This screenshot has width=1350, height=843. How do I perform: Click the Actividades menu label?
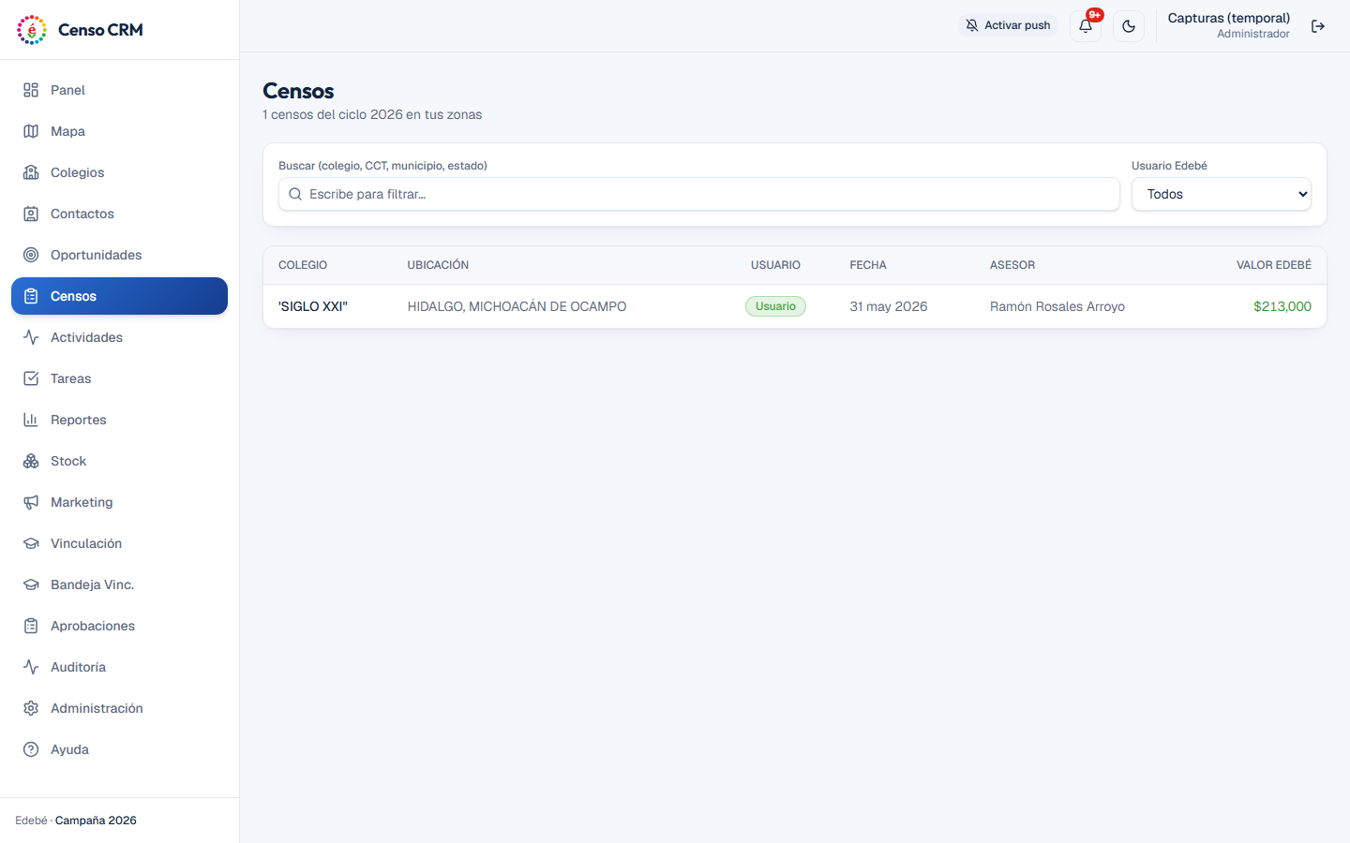click(86, 337)
